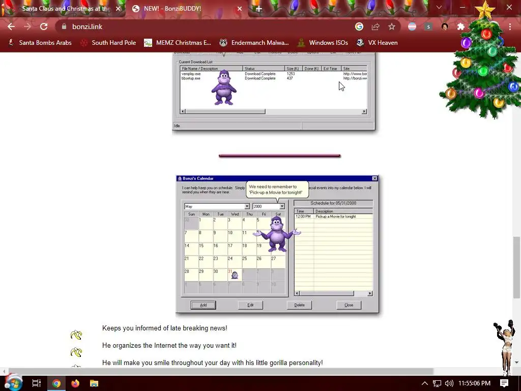Click the striped flag extension icon
The height and width of the screenshot is (391, 521).
tap(412, 26)
